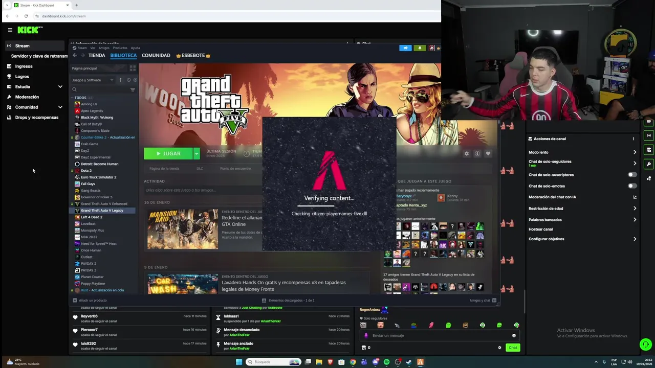Screen dimensions: 655x368
Task: Open Juegos y Software filter dropdown
Action: pos(93,80)
